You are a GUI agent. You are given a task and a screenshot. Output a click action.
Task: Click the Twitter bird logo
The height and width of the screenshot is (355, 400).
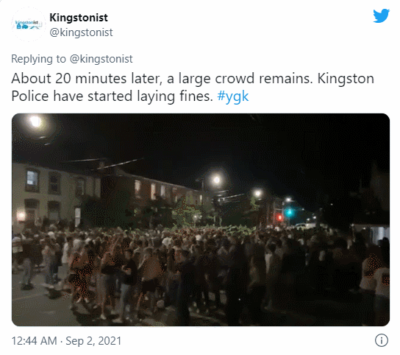point(381,16)
